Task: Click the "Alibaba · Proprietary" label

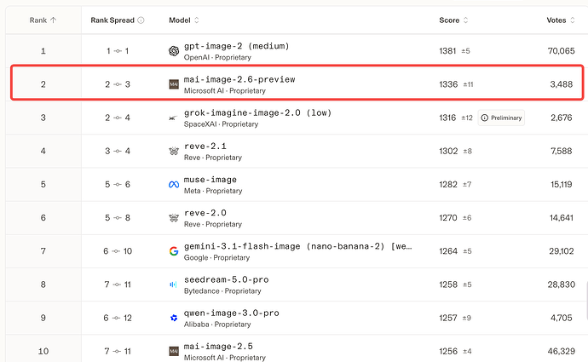Action: [217, 325]
